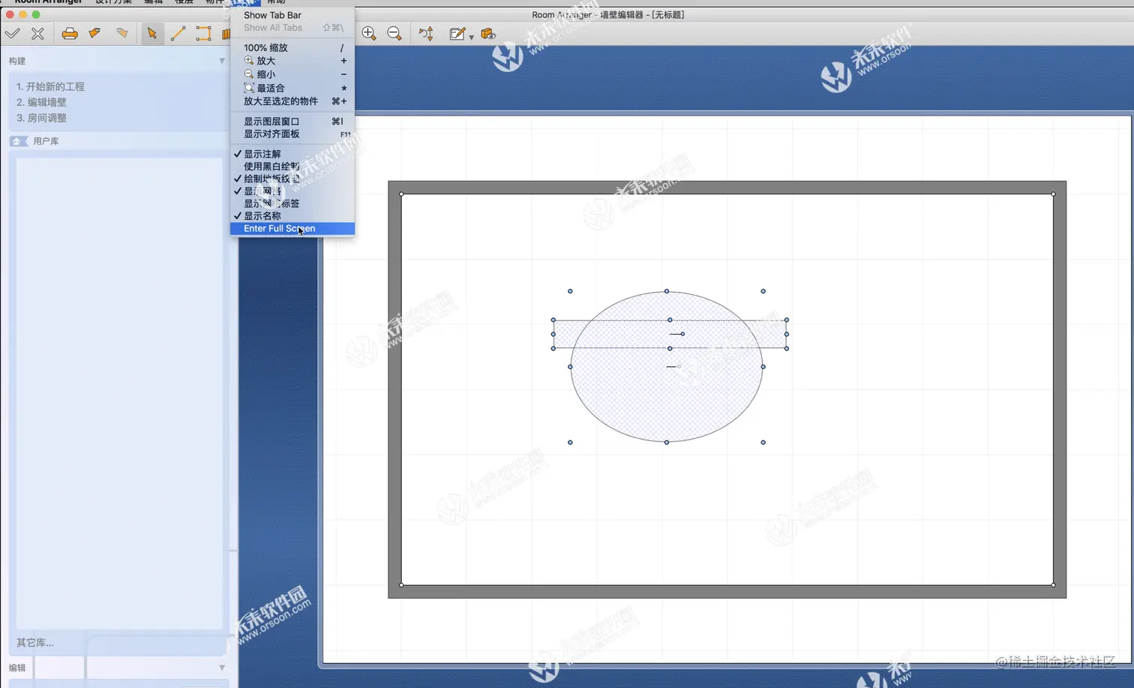Toggle 显示注解 checked menu option

pyautogui.click(x=292, y=154)
